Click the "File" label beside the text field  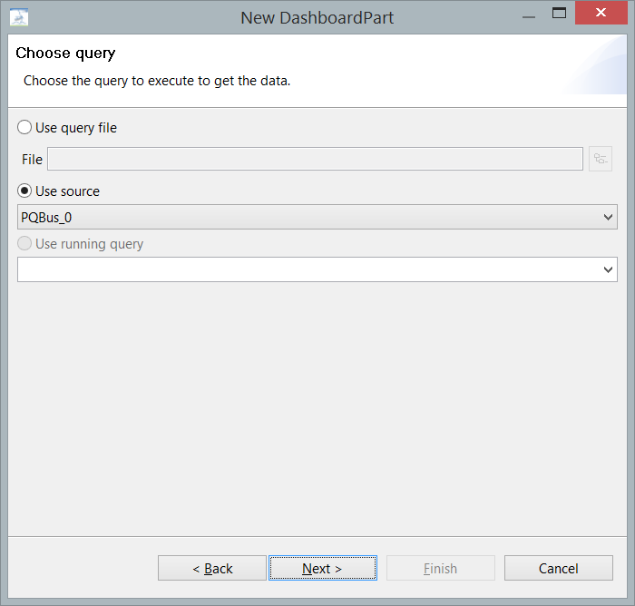(32, 160)
